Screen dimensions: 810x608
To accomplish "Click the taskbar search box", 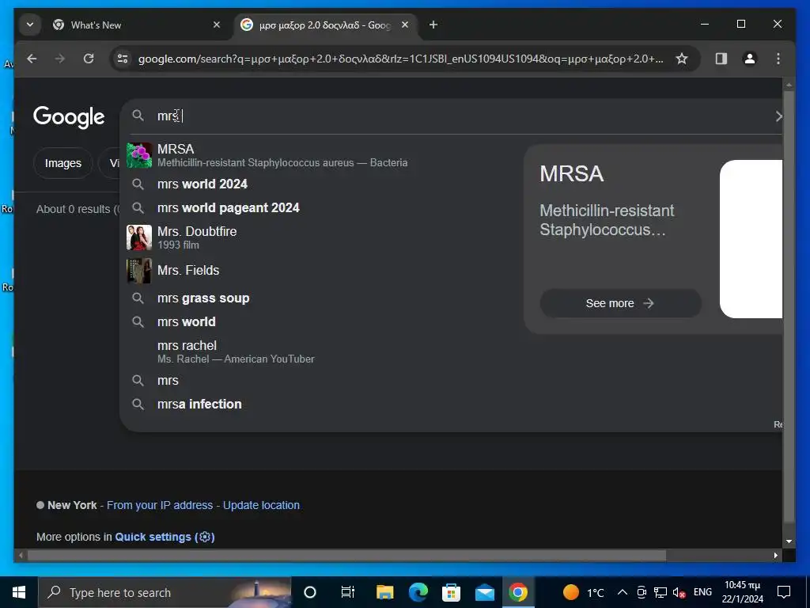I will 165,592.
